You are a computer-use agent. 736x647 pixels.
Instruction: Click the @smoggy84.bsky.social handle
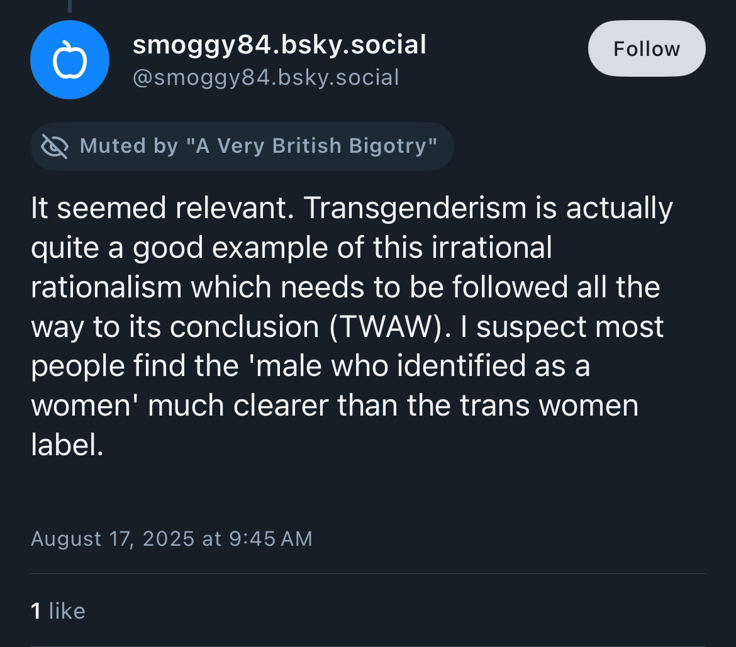265,77
